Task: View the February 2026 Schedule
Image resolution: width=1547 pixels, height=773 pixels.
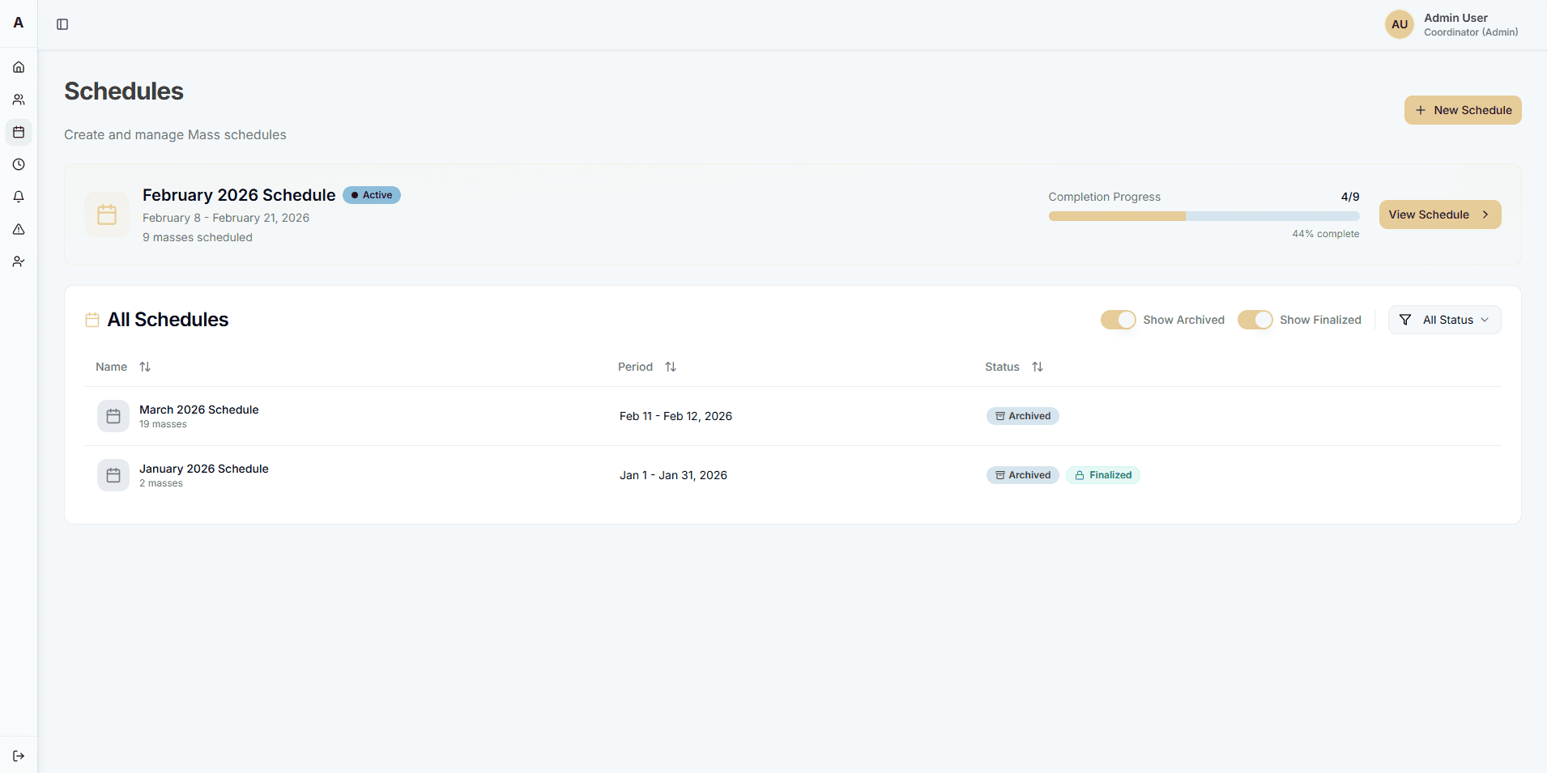Action: (x=1439, y=214)
